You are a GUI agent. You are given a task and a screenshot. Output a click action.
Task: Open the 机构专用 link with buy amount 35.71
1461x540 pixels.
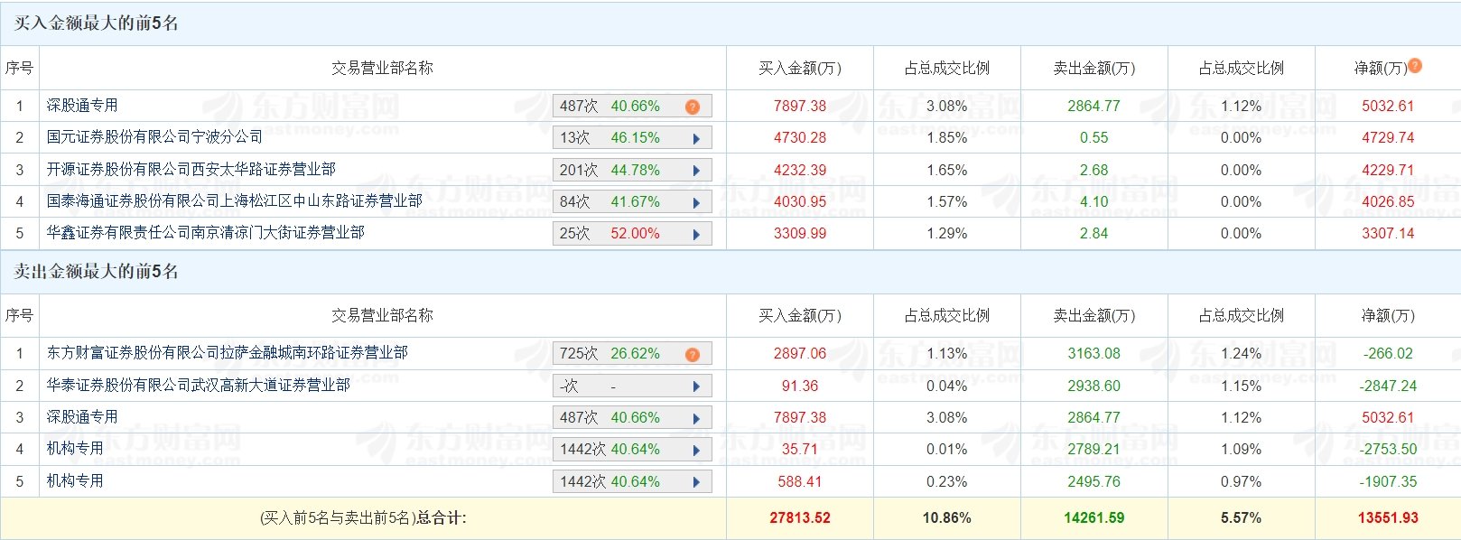[x=75, y=449]
